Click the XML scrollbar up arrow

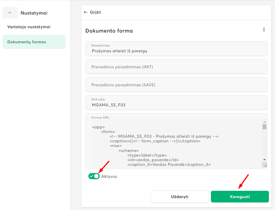tap(264, 122)
